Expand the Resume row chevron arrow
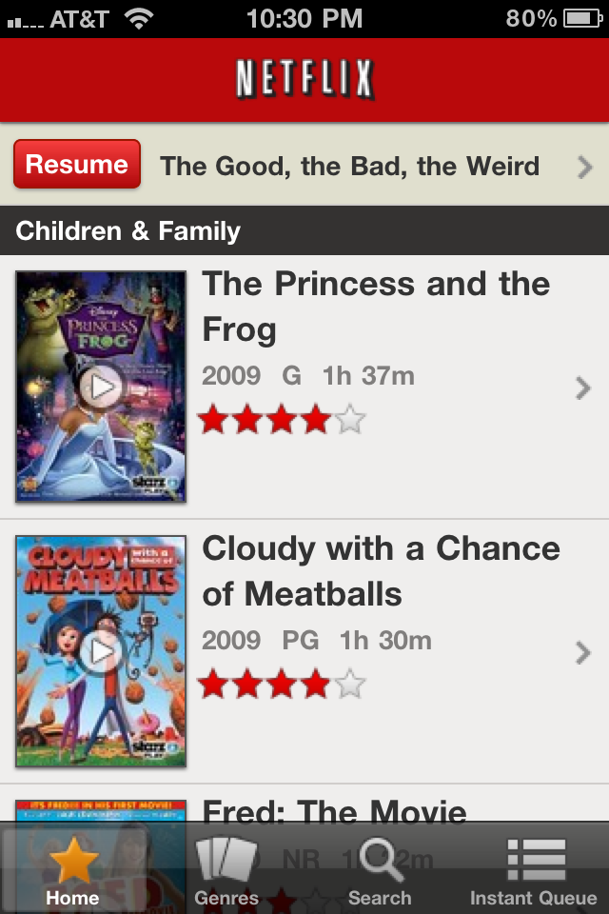This screenshot has height=914, width=609. (x=585, y=168)
